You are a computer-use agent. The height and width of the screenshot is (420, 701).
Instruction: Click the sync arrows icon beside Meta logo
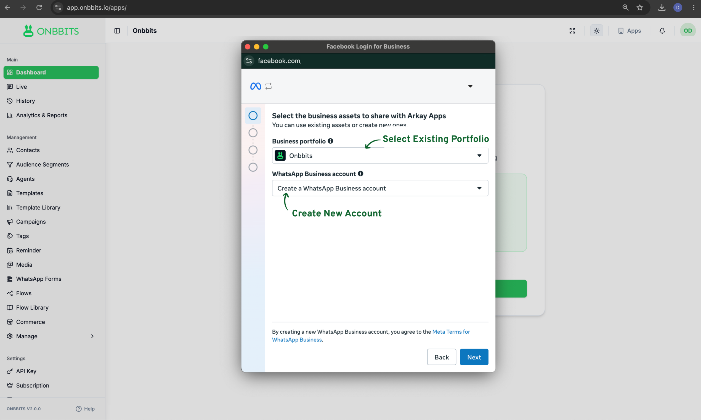pos(268,86)
